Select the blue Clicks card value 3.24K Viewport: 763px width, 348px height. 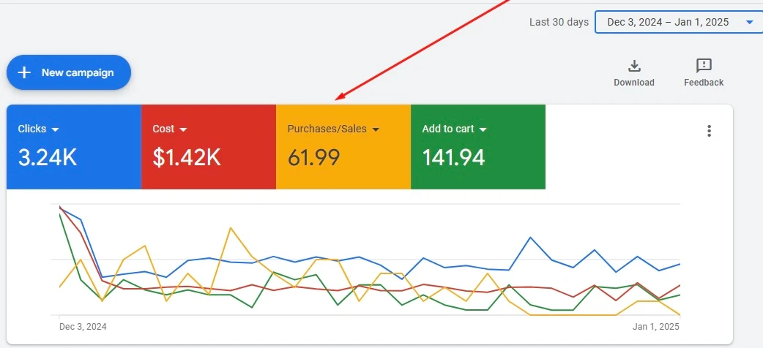[x=48, y=157]
